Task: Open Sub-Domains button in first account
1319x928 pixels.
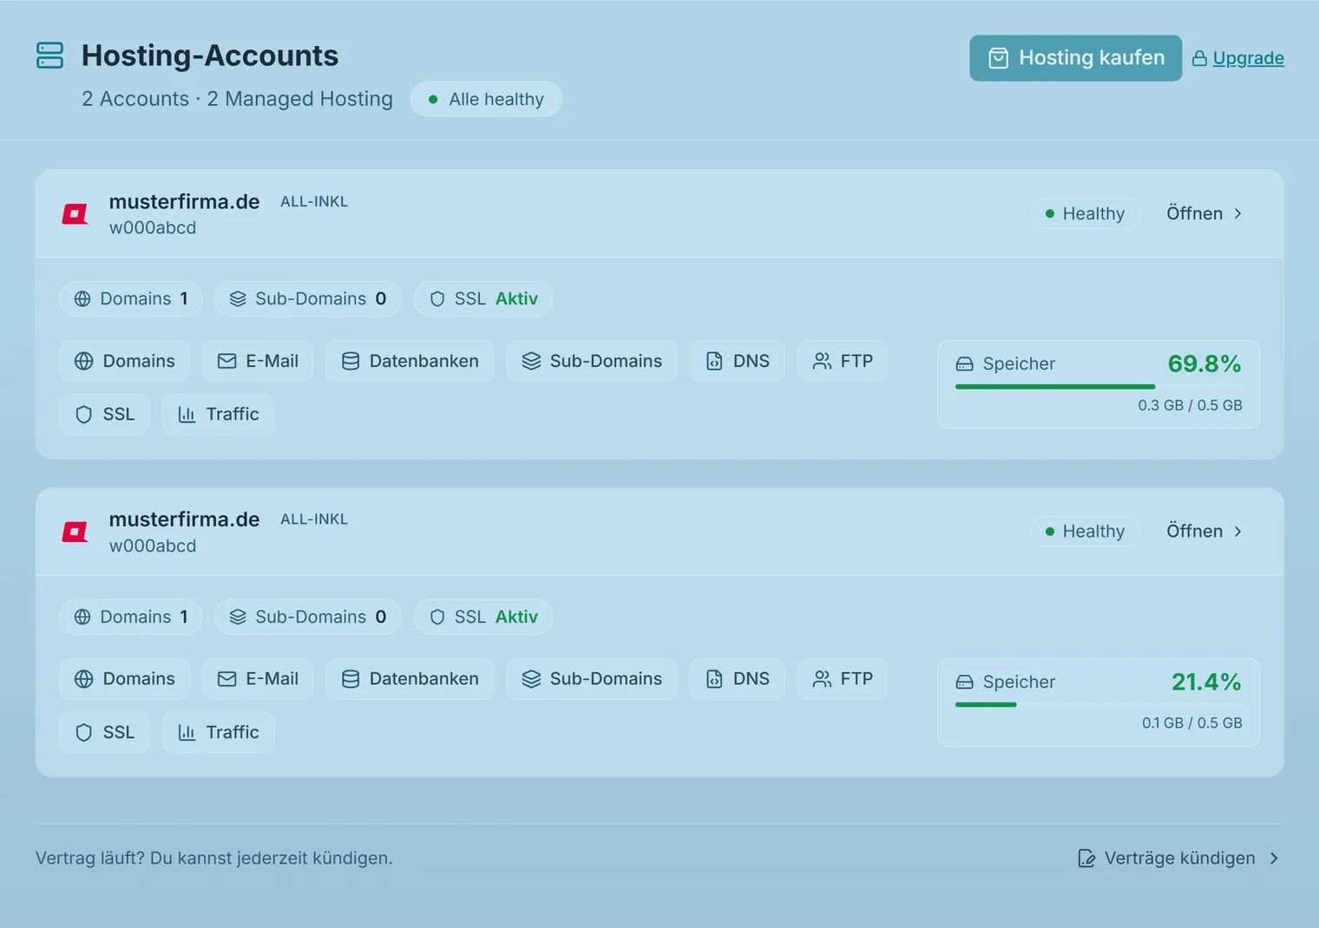Action: pyautogui.click(x=592, y=361)
